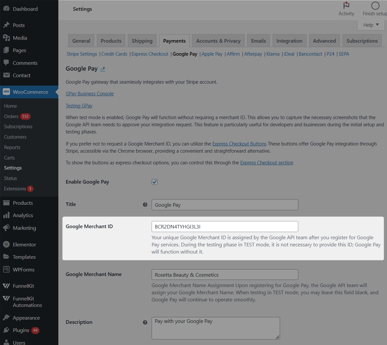
Task: Switch to the Shipping settings tab
Action: tap(142, 41)
